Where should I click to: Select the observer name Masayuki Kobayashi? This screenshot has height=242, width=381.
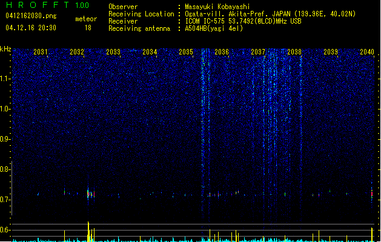click(217, 7)
